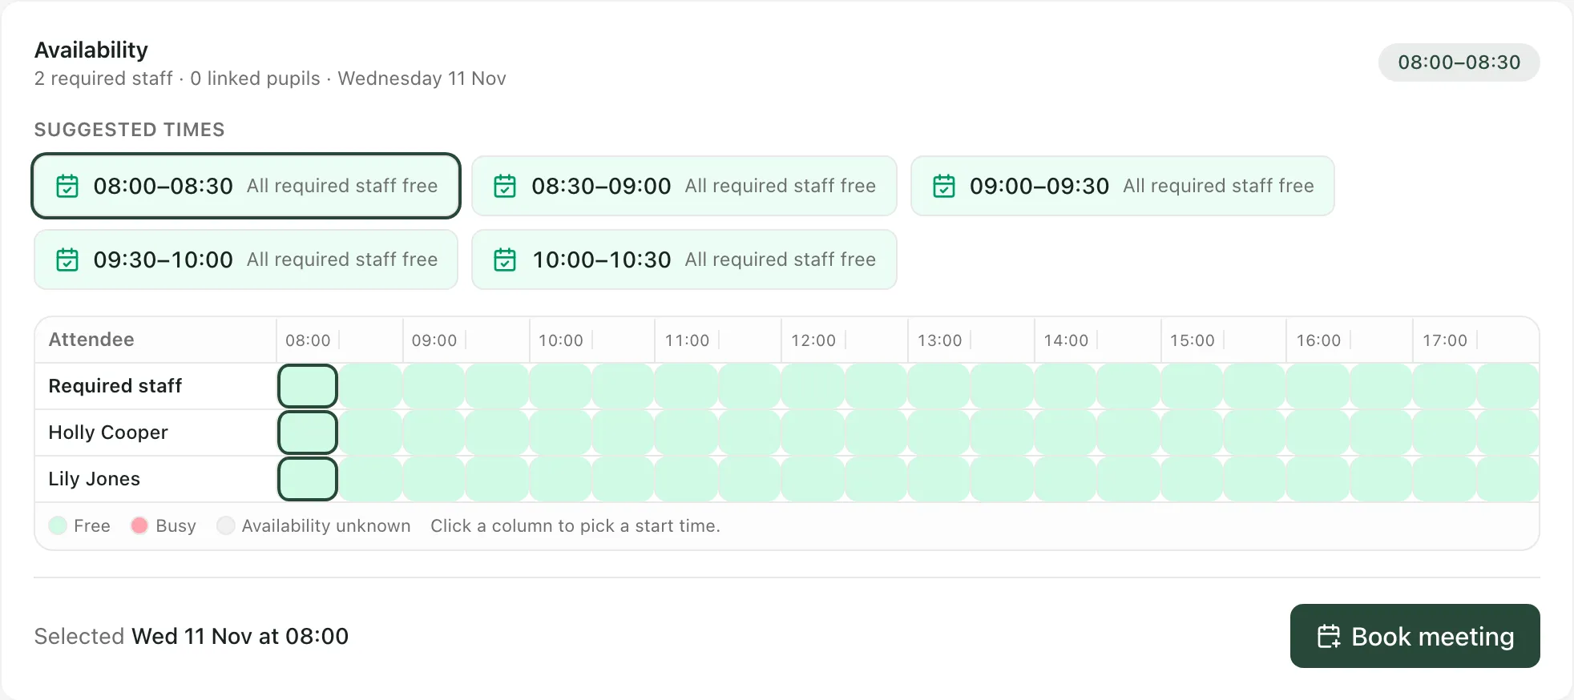Click the 17:00 column header label

click(1445, 340)
